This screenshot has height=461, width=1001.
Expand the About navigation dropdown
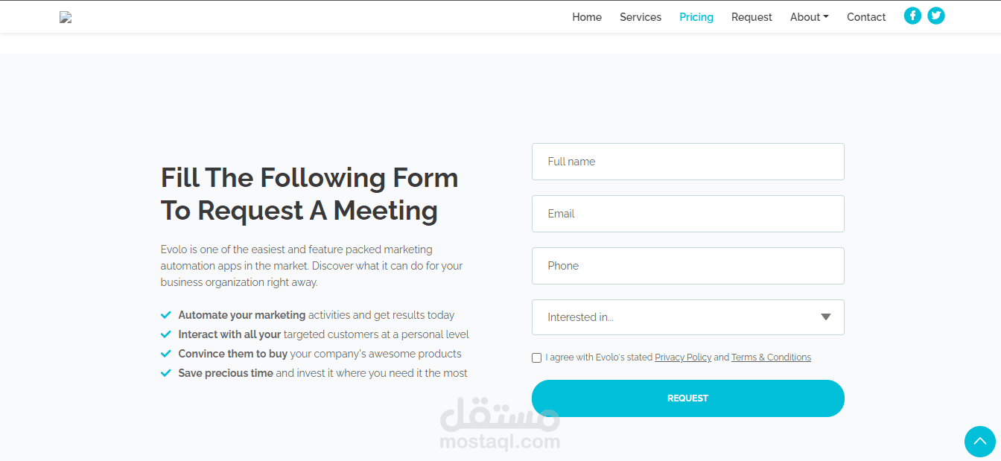809,17
